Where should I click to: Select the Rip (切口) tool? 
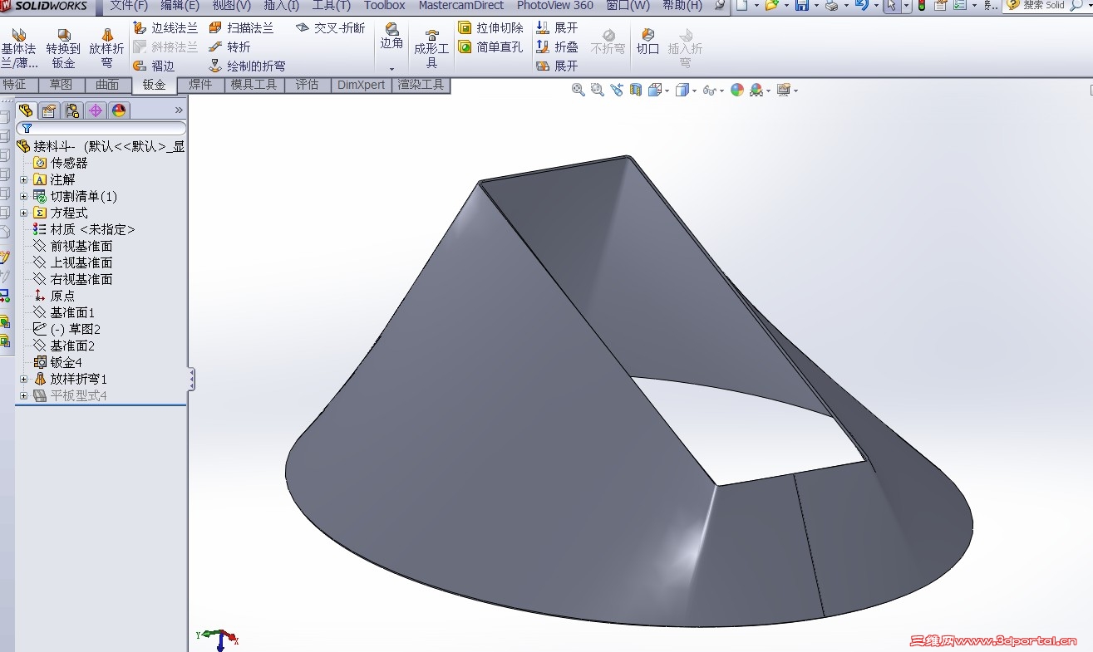tap(647, 42)
